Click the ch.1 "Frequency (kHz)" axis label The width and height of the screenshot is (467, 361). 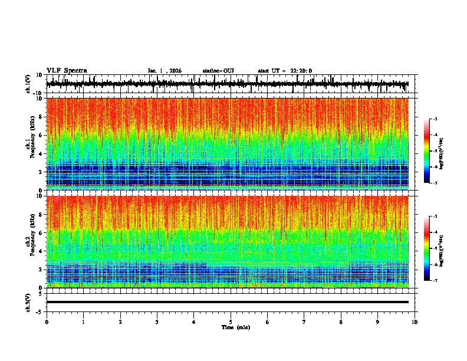point(33,137)
